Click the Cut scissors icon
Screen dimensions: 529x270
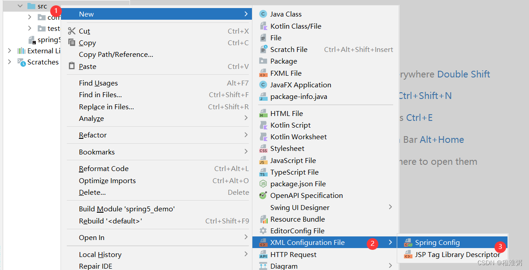click(72, 31)
